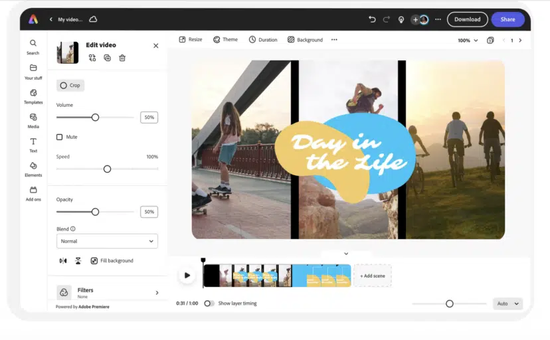Open the Background option

click(x=305, y=40)
